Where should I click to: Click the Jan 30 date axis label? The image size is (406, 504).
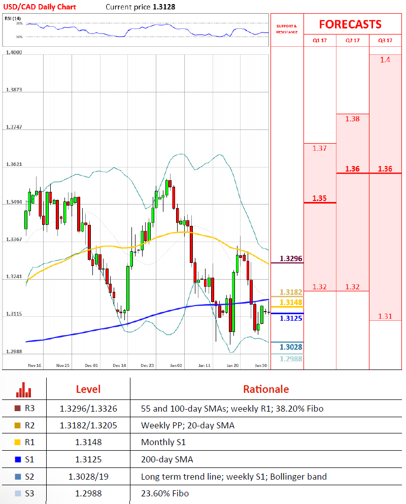[261, 365]
